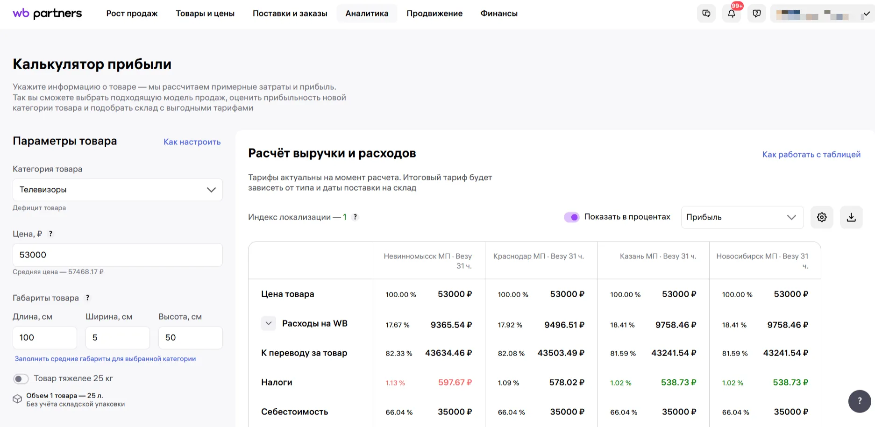
Task: Click the Как настроить link
Action: (192, 142)
